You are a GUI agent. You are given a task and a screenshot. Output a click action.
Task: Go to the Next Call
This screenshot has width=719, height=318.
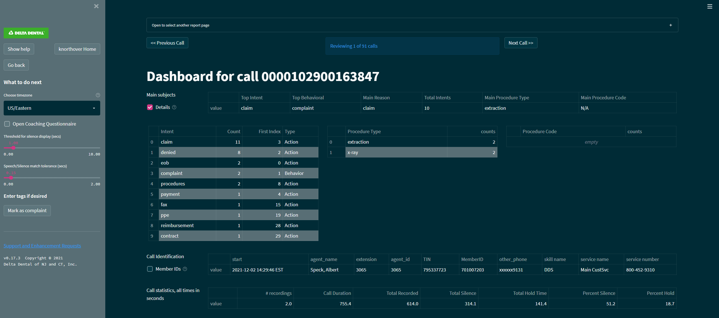point(521,43)
